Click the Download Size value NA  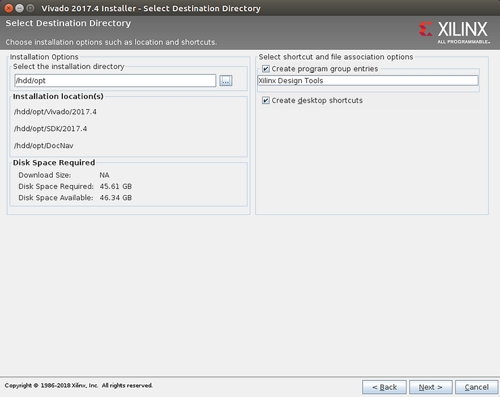tap(104, 175)
